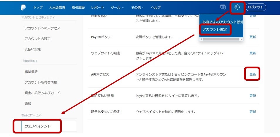Click the PayPal logo icon
Screen dimensions: 280x137
coord(23,7)
